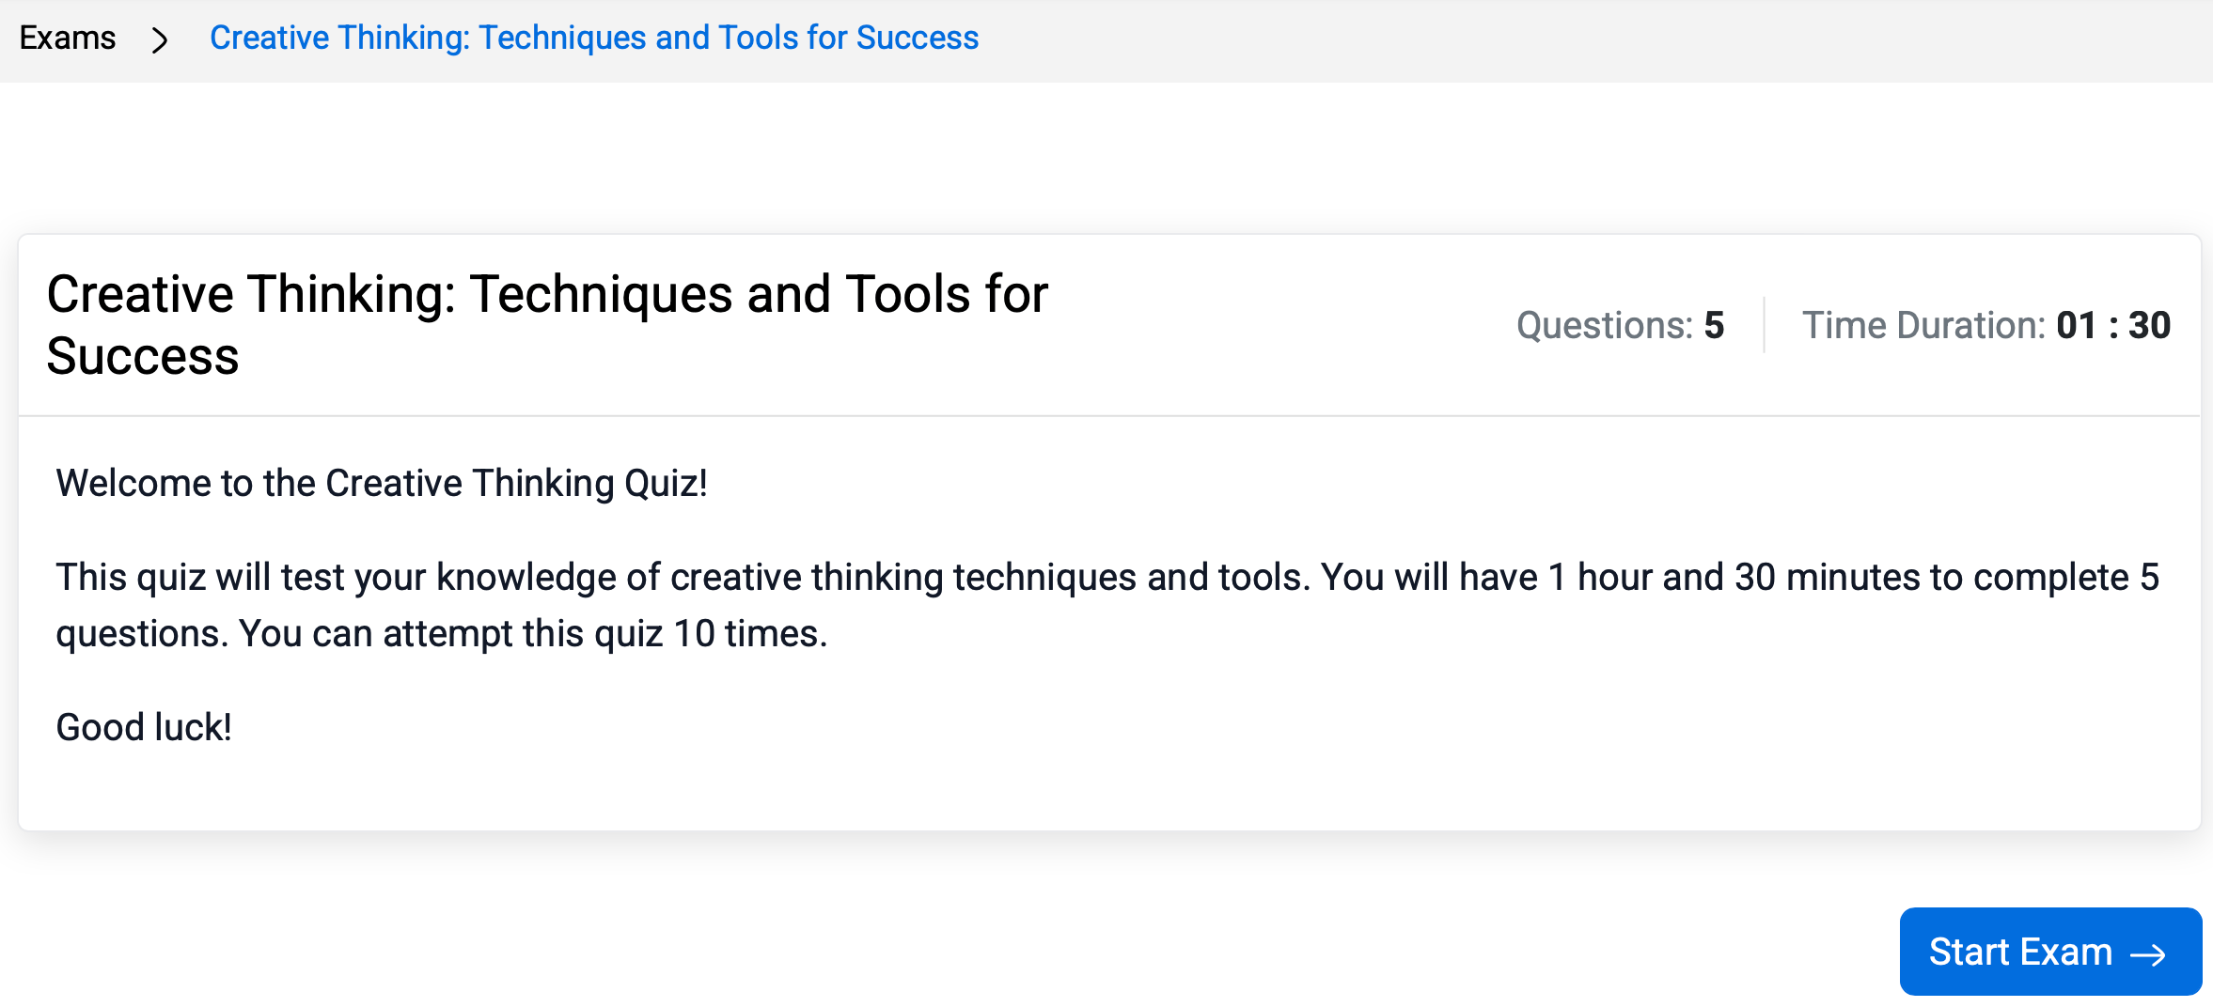This screenshot has width=2213, height=1007.
Task: Click the question count number 5
Action: (1715, 326)
